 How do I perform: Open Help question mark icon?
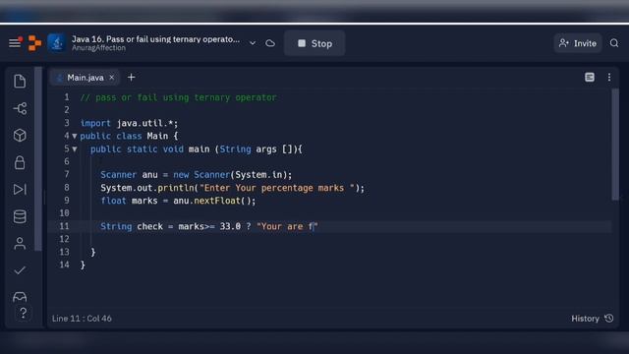coord(23,313)
